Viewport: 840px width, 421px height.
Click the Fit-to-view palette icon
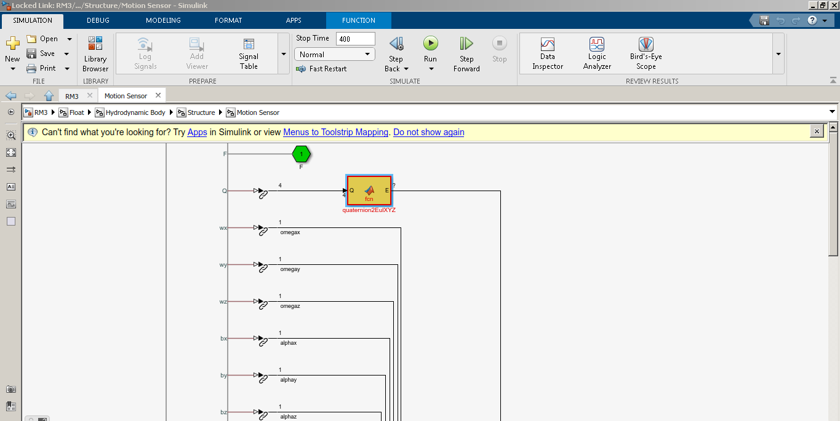pos(10,152)
